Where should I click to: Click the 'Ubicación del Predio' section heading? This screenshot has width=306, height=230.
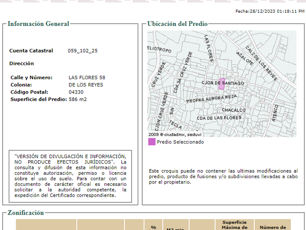[x=177, y=24]
